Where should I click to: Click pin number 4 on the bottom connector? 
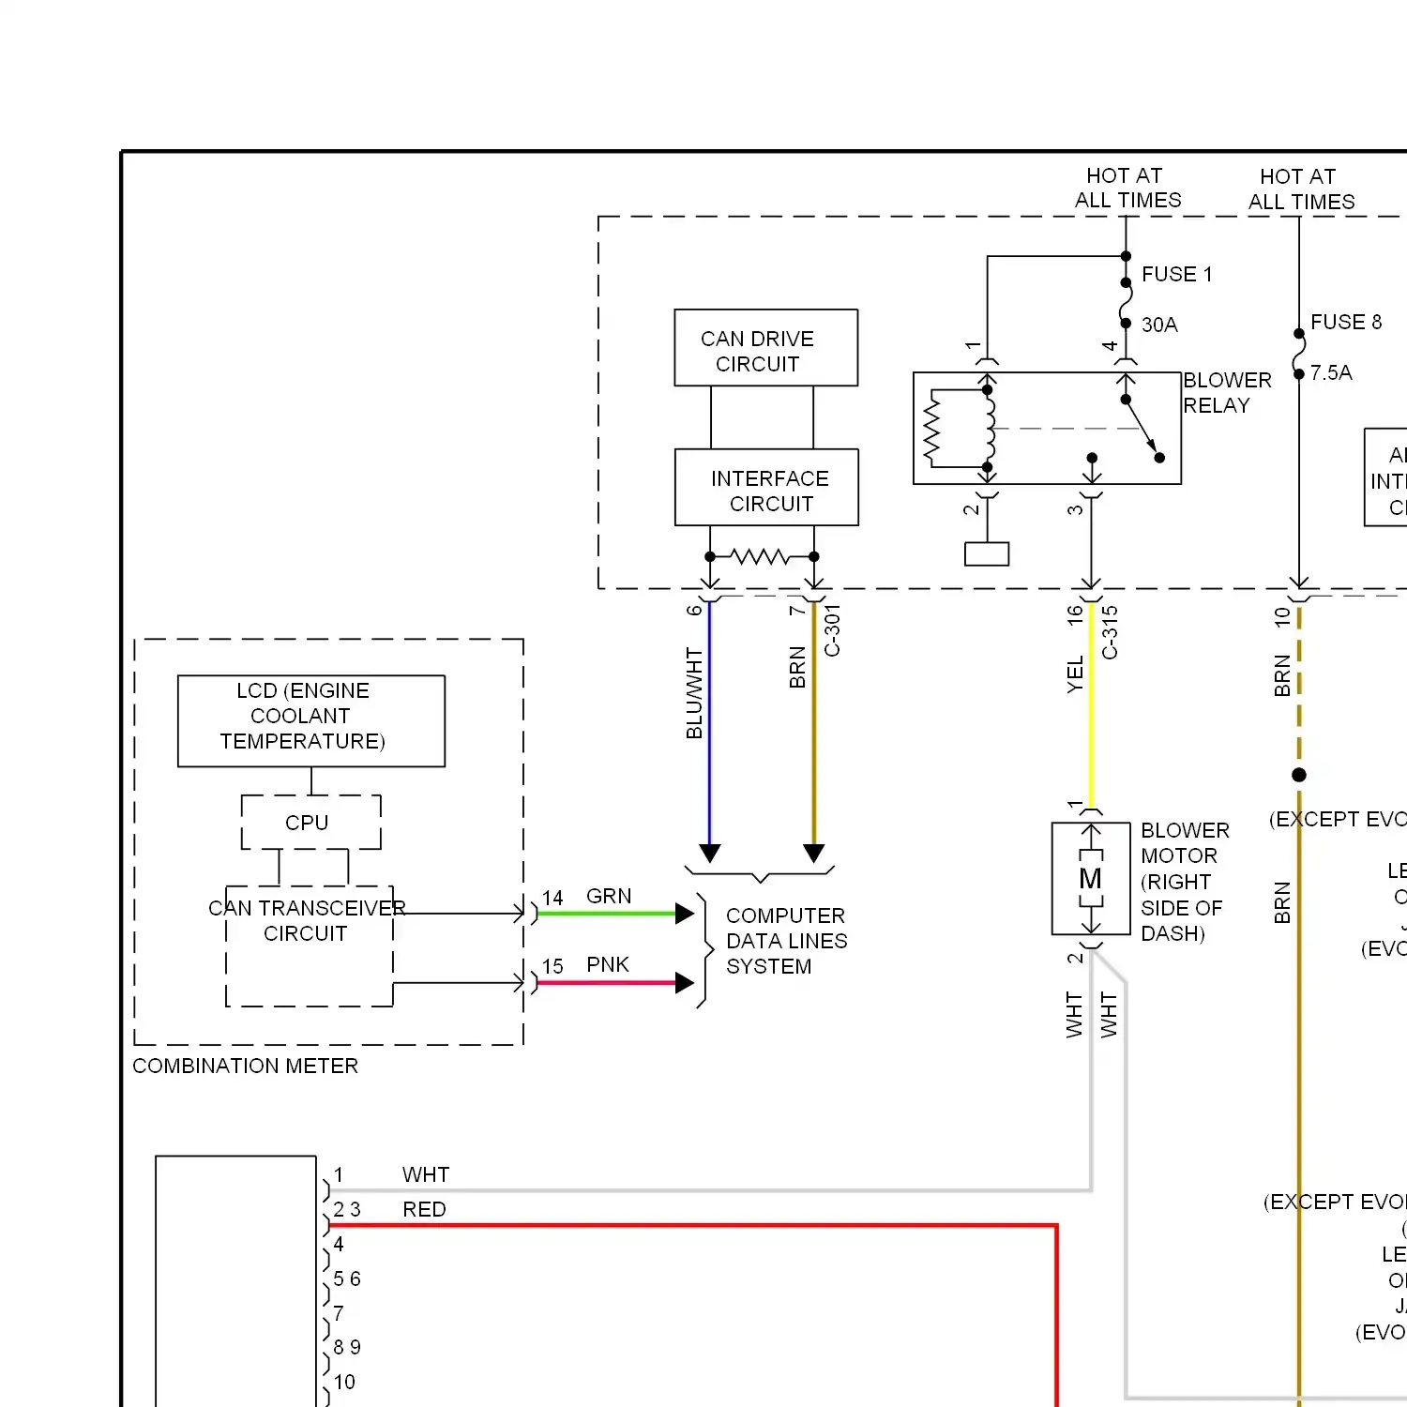(x=339, y=1245)
